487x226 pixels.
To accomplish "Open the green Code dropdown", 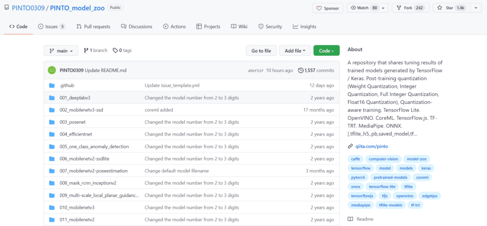I will tap(326, 50).
